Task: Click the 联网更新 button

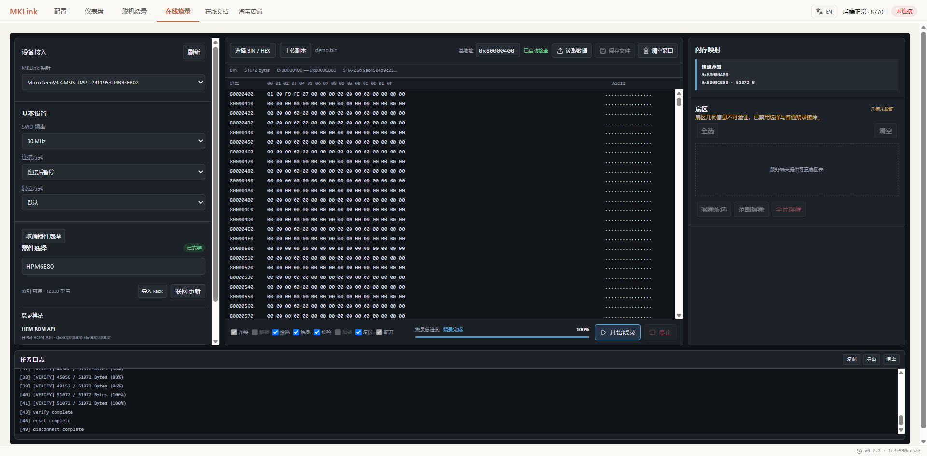Action: [x=188, y=291]
